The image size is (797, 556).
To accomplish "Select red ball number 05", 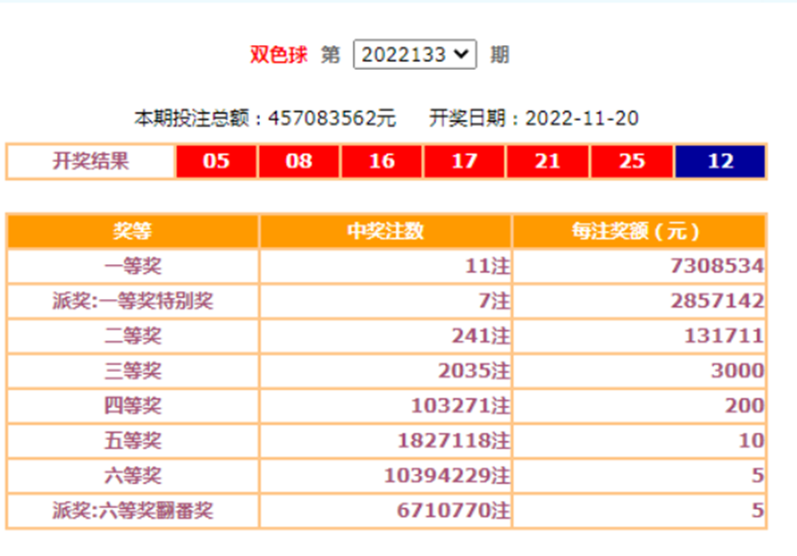I will pos(216,162).
